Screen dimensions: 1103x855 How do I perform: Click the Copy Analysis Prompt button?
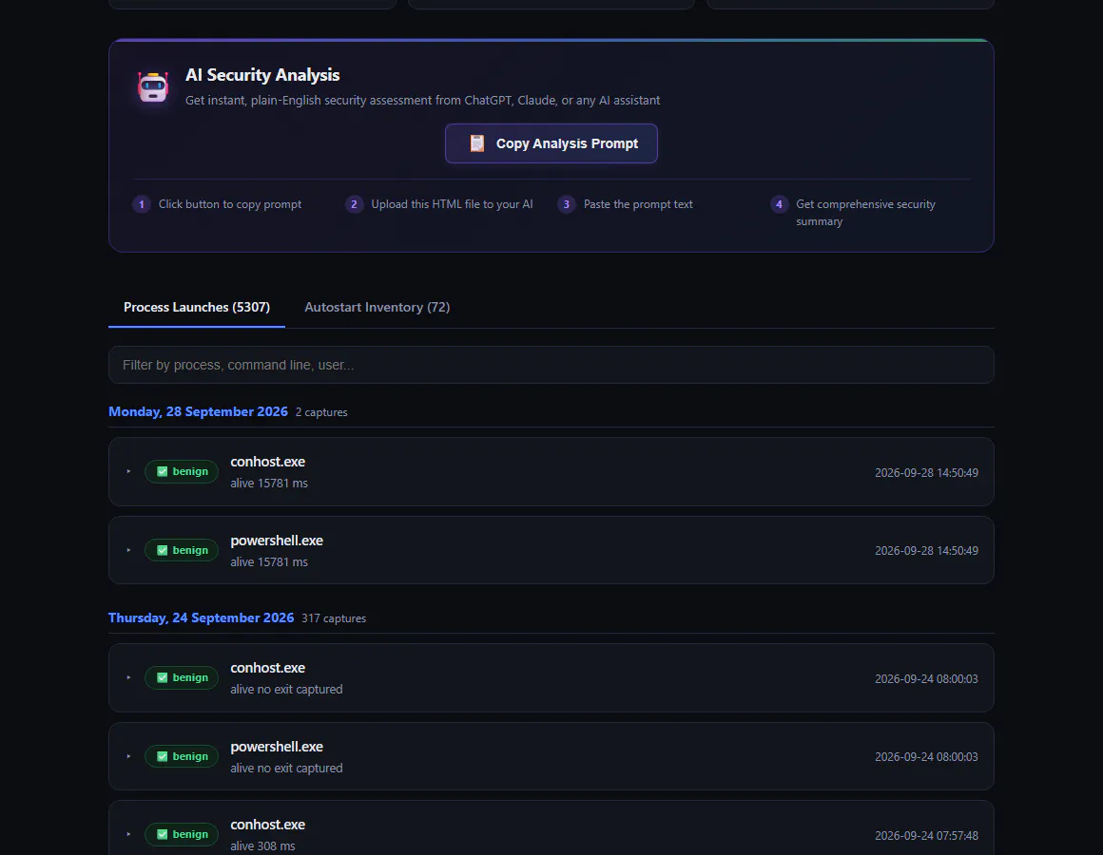tap(551, 143)
